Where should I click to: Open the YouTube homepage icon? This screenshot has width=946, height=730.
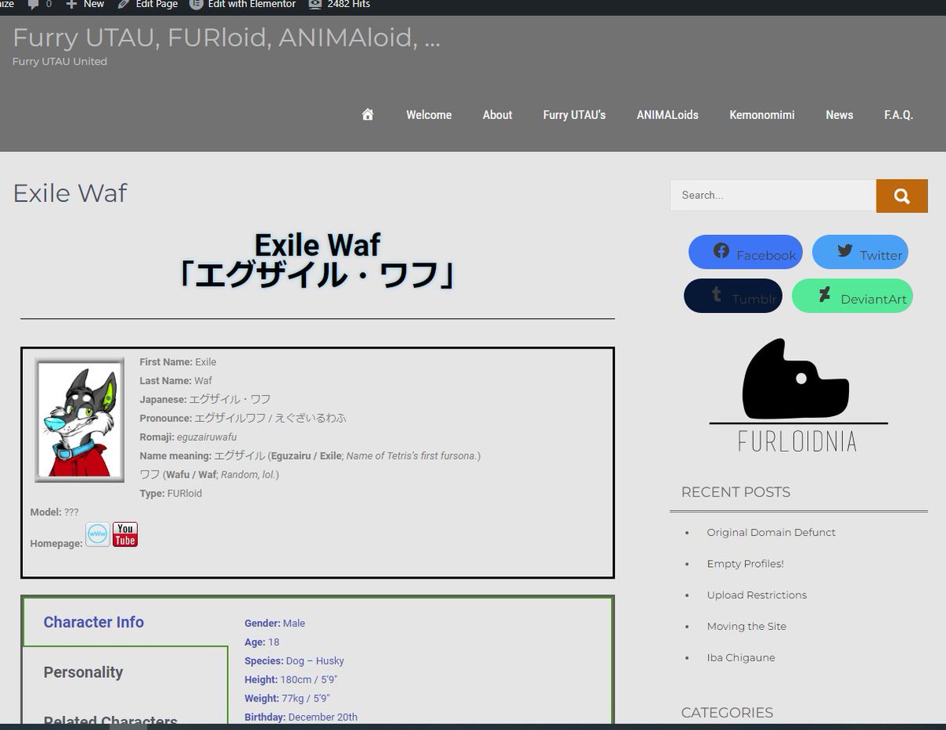125,534
